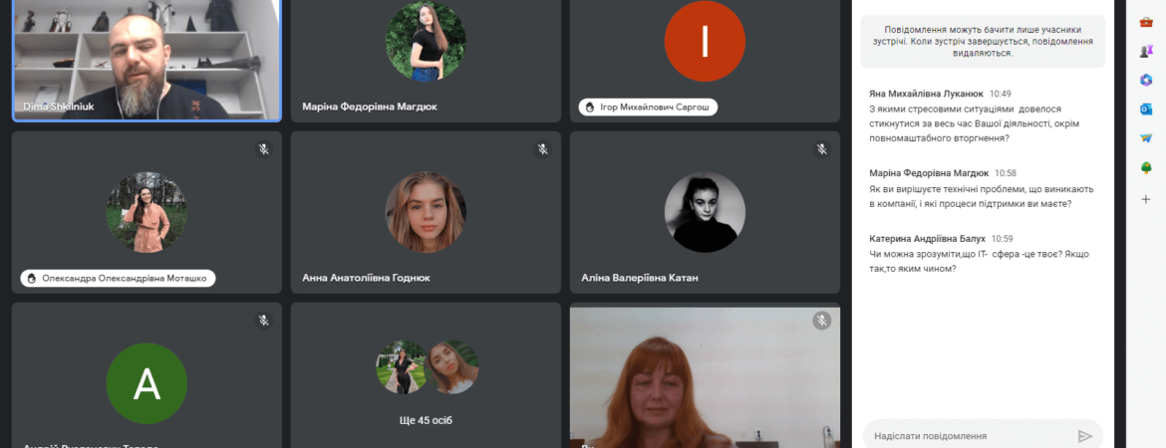Click the Ігор Михайлович Саргош name badge
Viewport: 1166px width, 448px height.
tap(649, 107)
